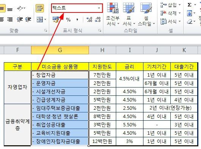Screen dimensions: 201x149
Task: Select the 구분 header cell
Action: [x=17, y=67]
